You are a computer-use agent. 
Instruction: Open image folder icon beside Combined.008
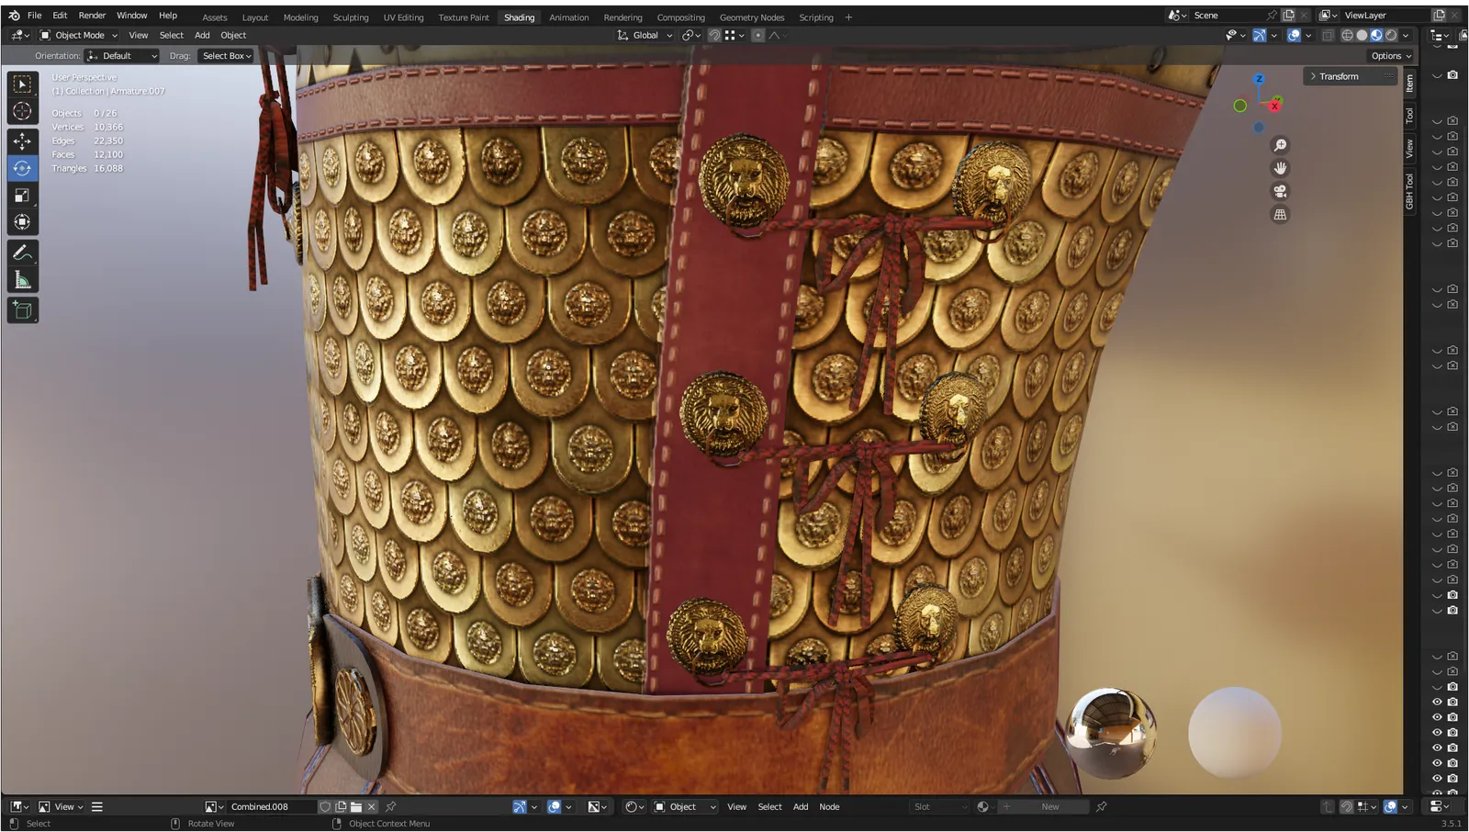(x=356, y=806)
